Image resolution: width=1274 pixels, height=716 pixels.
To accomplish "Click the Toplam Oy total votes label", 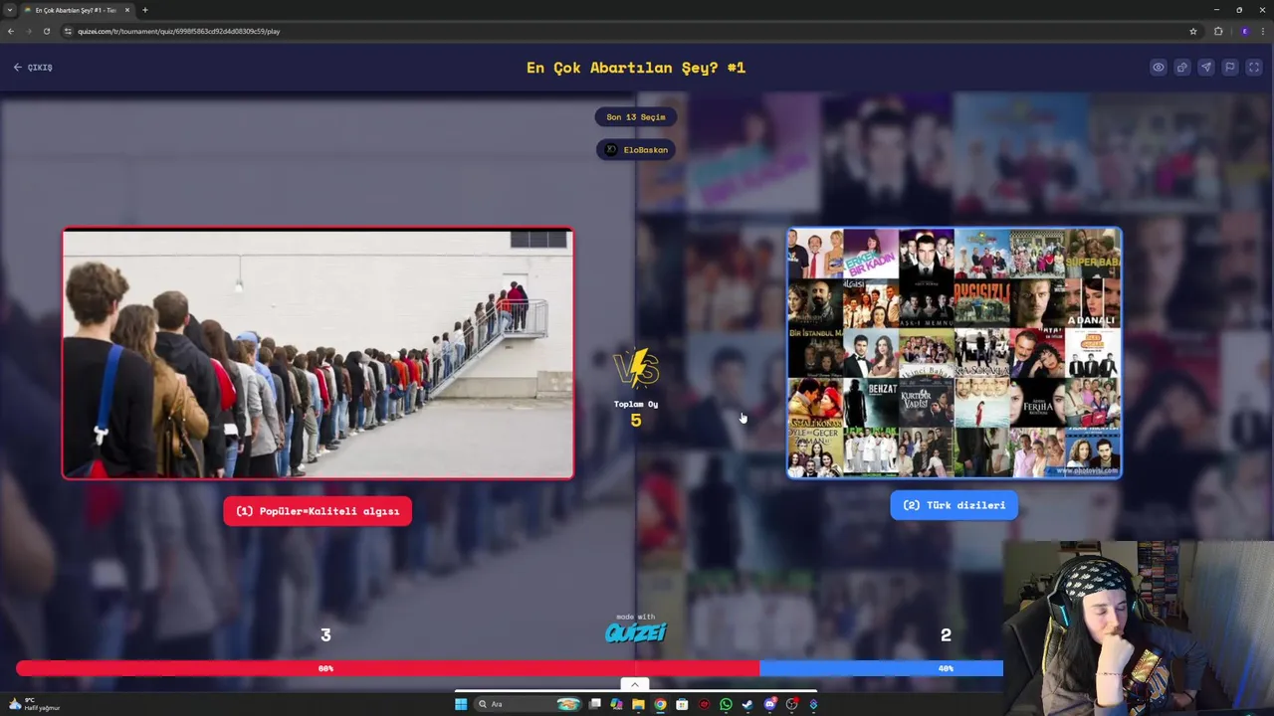I will coord(636,405).
